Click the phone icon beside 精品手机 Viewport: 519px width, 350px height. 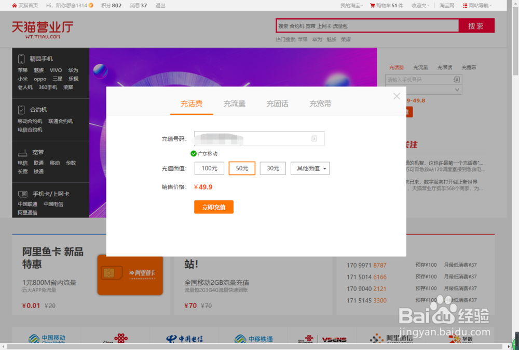pos(21,59)
